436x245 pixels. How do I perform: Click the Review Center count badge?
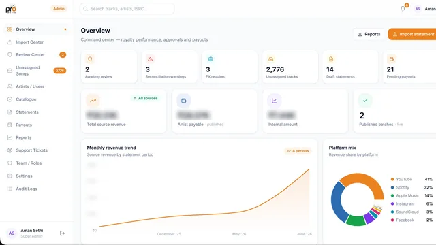[x=63, y=54]
